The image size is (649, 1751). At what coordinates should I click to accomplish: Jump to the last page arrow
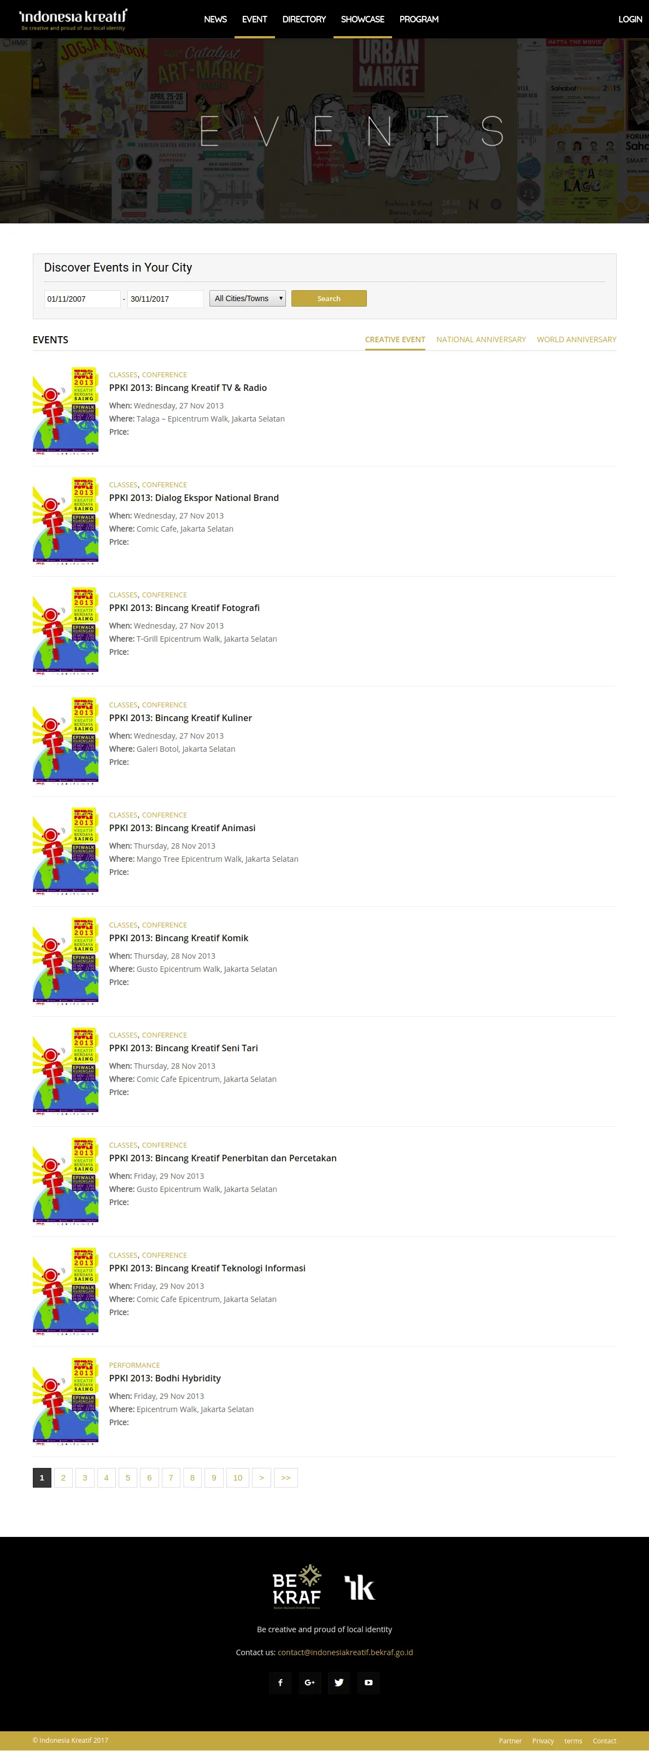(x=286, y=1478)
